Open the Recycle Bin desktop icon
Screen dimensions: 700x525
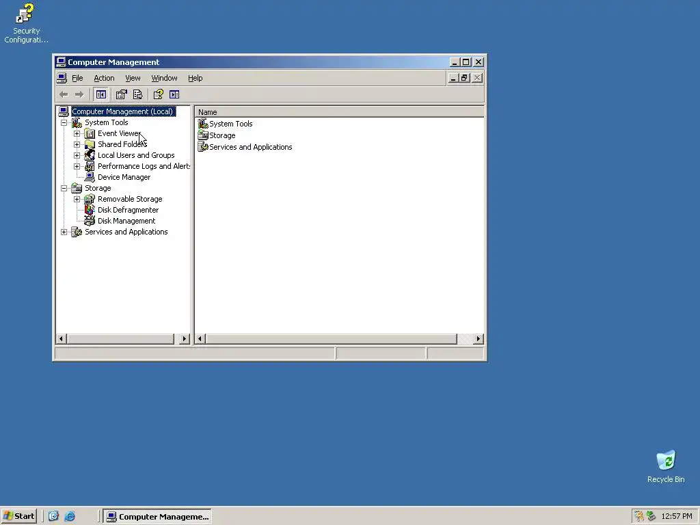point(666,466)
